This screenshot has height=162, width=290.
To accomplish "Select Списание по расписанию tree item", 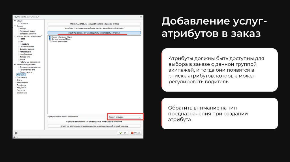I will click(x=30, y=67).
